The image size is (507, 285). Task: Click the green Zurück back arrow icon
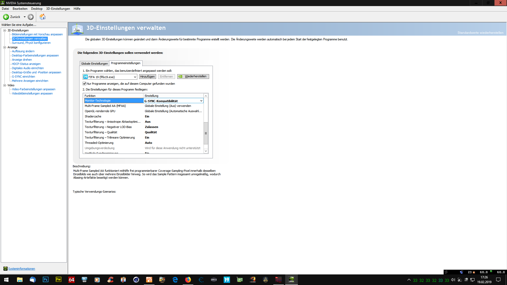6,17
